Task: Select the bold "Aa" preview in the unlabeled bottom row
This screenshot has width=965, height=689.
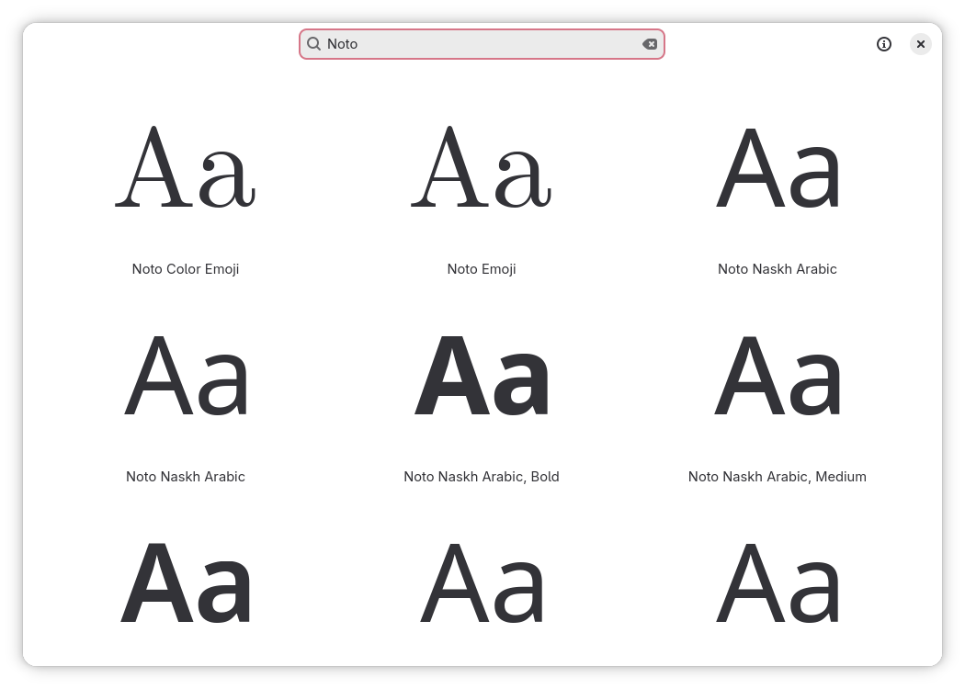Action: 186,583
